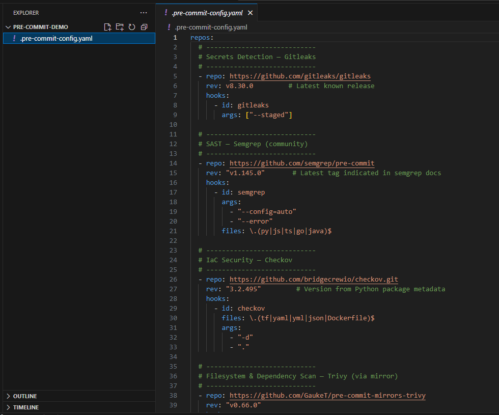499x415 pixels.
Task: Click the files regex with py|js|ts|go|java
Action: [x=291, y=231]
